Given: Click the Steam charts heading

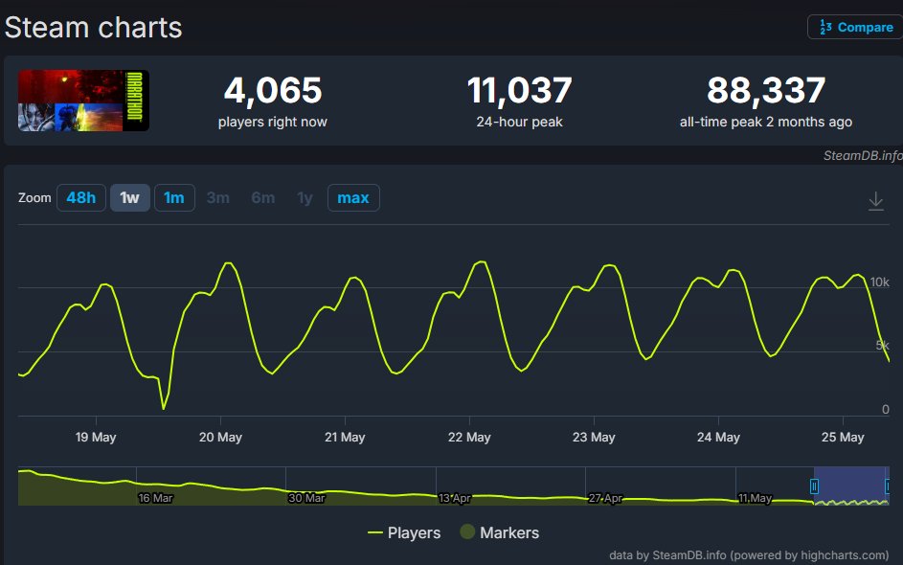Looking at the screenshot, I should point(93,28).
